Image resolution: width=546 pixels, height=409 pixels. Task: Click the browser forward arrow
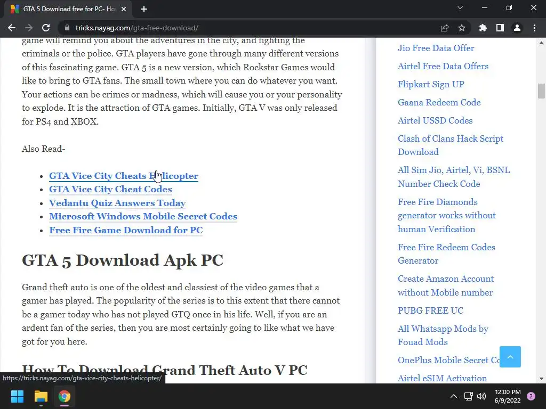tap(29, 28)
